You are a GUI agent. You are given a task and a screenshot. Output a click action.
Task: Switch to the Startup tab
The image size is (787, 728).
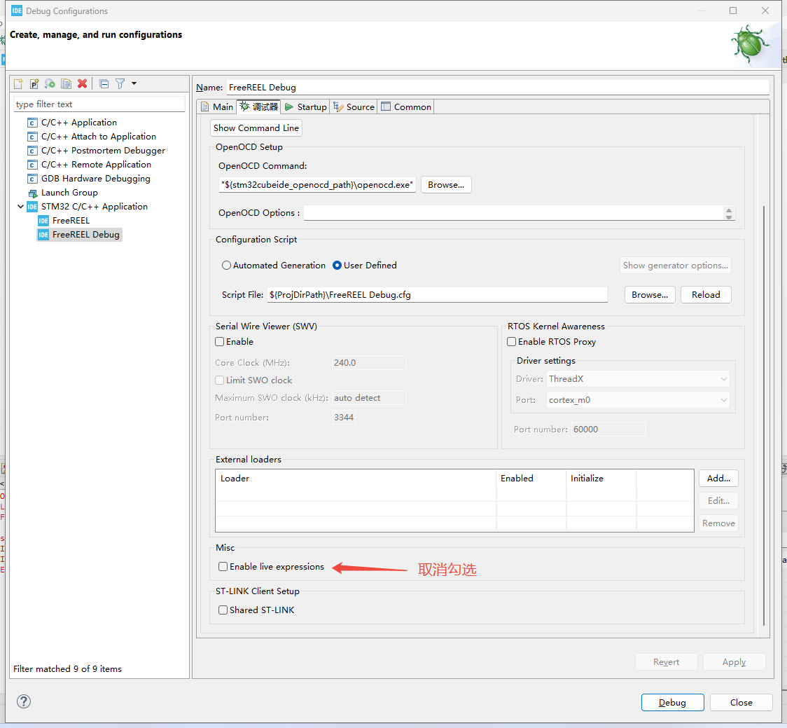point(305,107)
